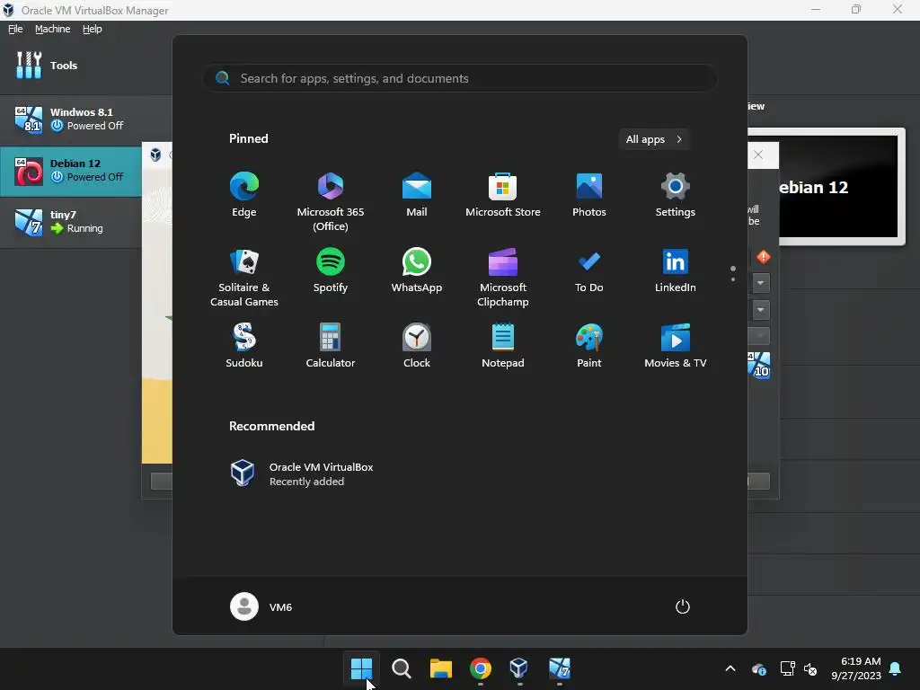Go to next page of pinned apps
920x690 pixels.
coord(733,279)
